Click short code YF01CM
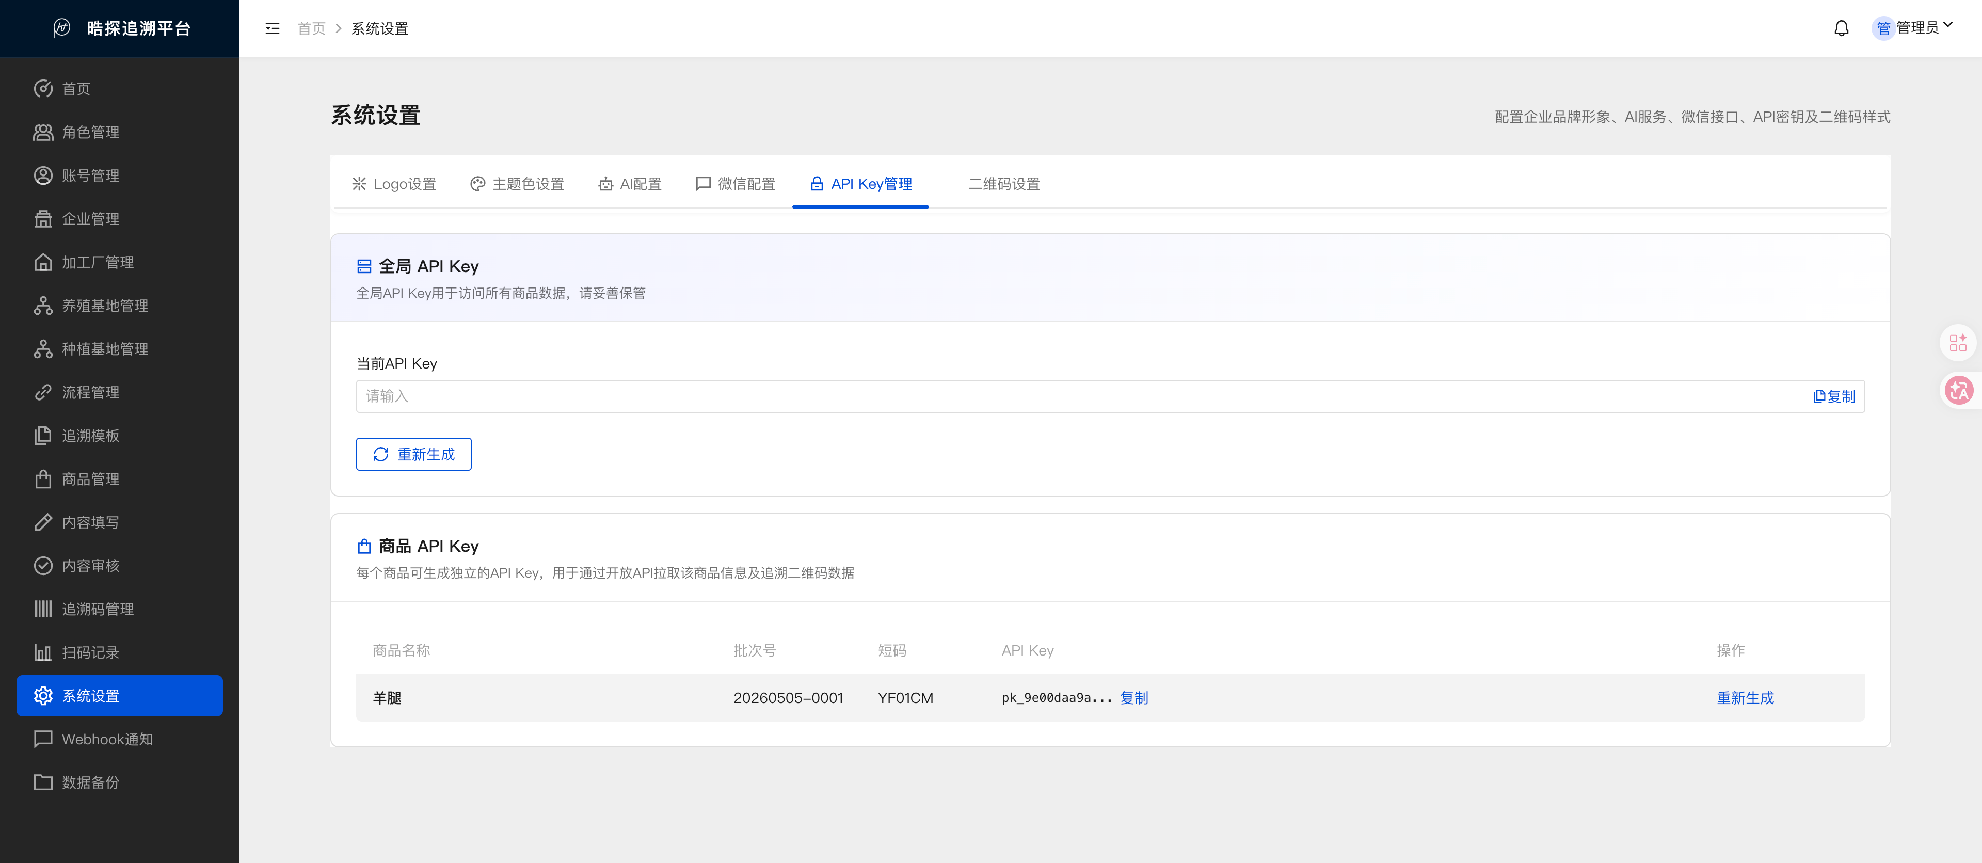The image size is (1982, 863). click(x=906, y=698)
